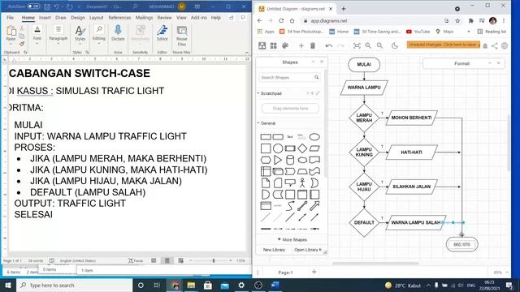The height and width of the screenshot is (292, 520).
Task: Open the File menu in Word
Action: tap(11, 18)
